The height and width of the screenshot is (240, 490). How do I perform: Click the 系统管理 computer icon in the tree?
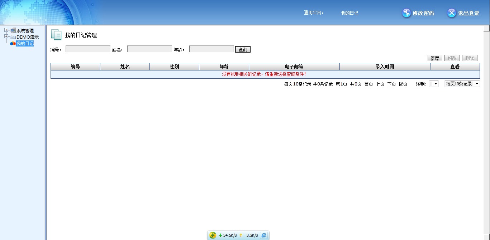(x=13, y=31)
